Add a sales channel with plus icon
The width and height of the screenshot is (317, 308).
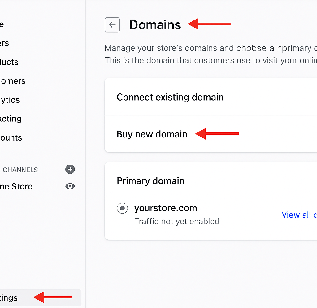(x=70, y=169)
